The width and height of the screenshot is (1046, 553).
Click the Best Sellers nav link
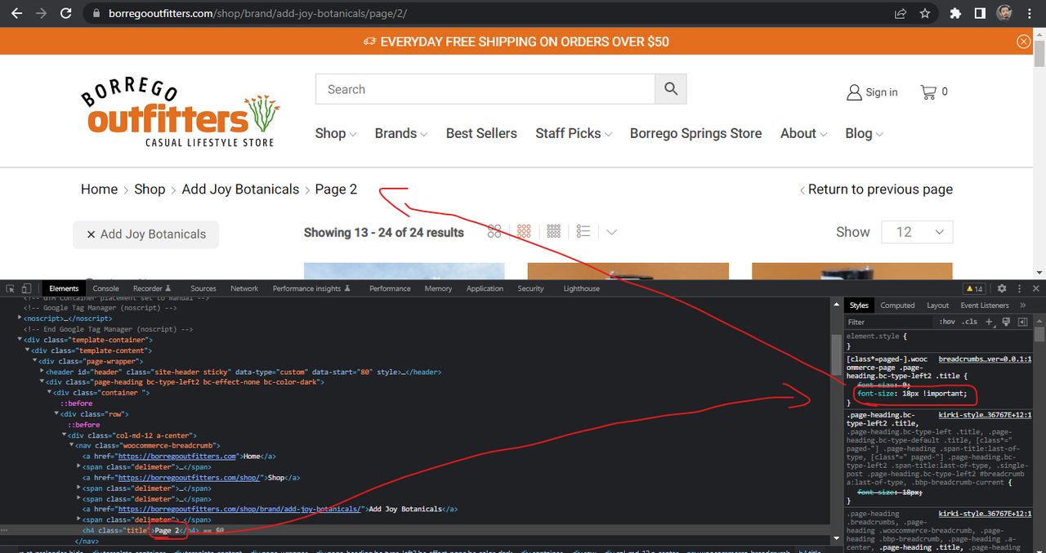pyautogui.click(x=481, y=133)
